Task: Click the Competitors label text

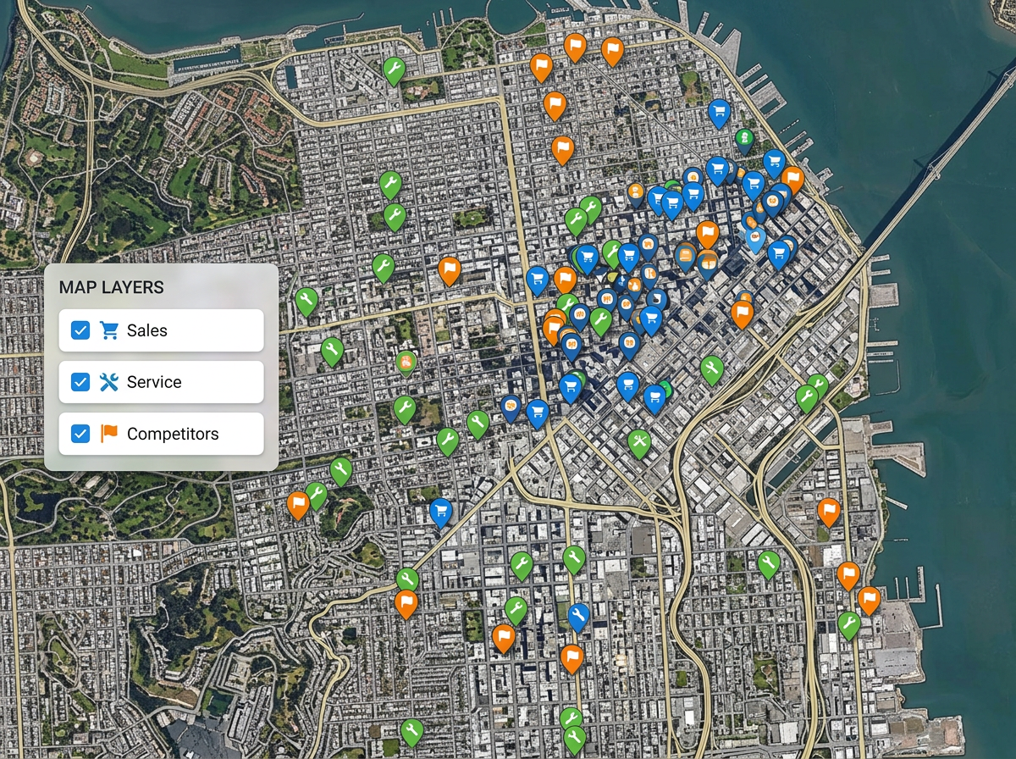Action: pos(173,434)
